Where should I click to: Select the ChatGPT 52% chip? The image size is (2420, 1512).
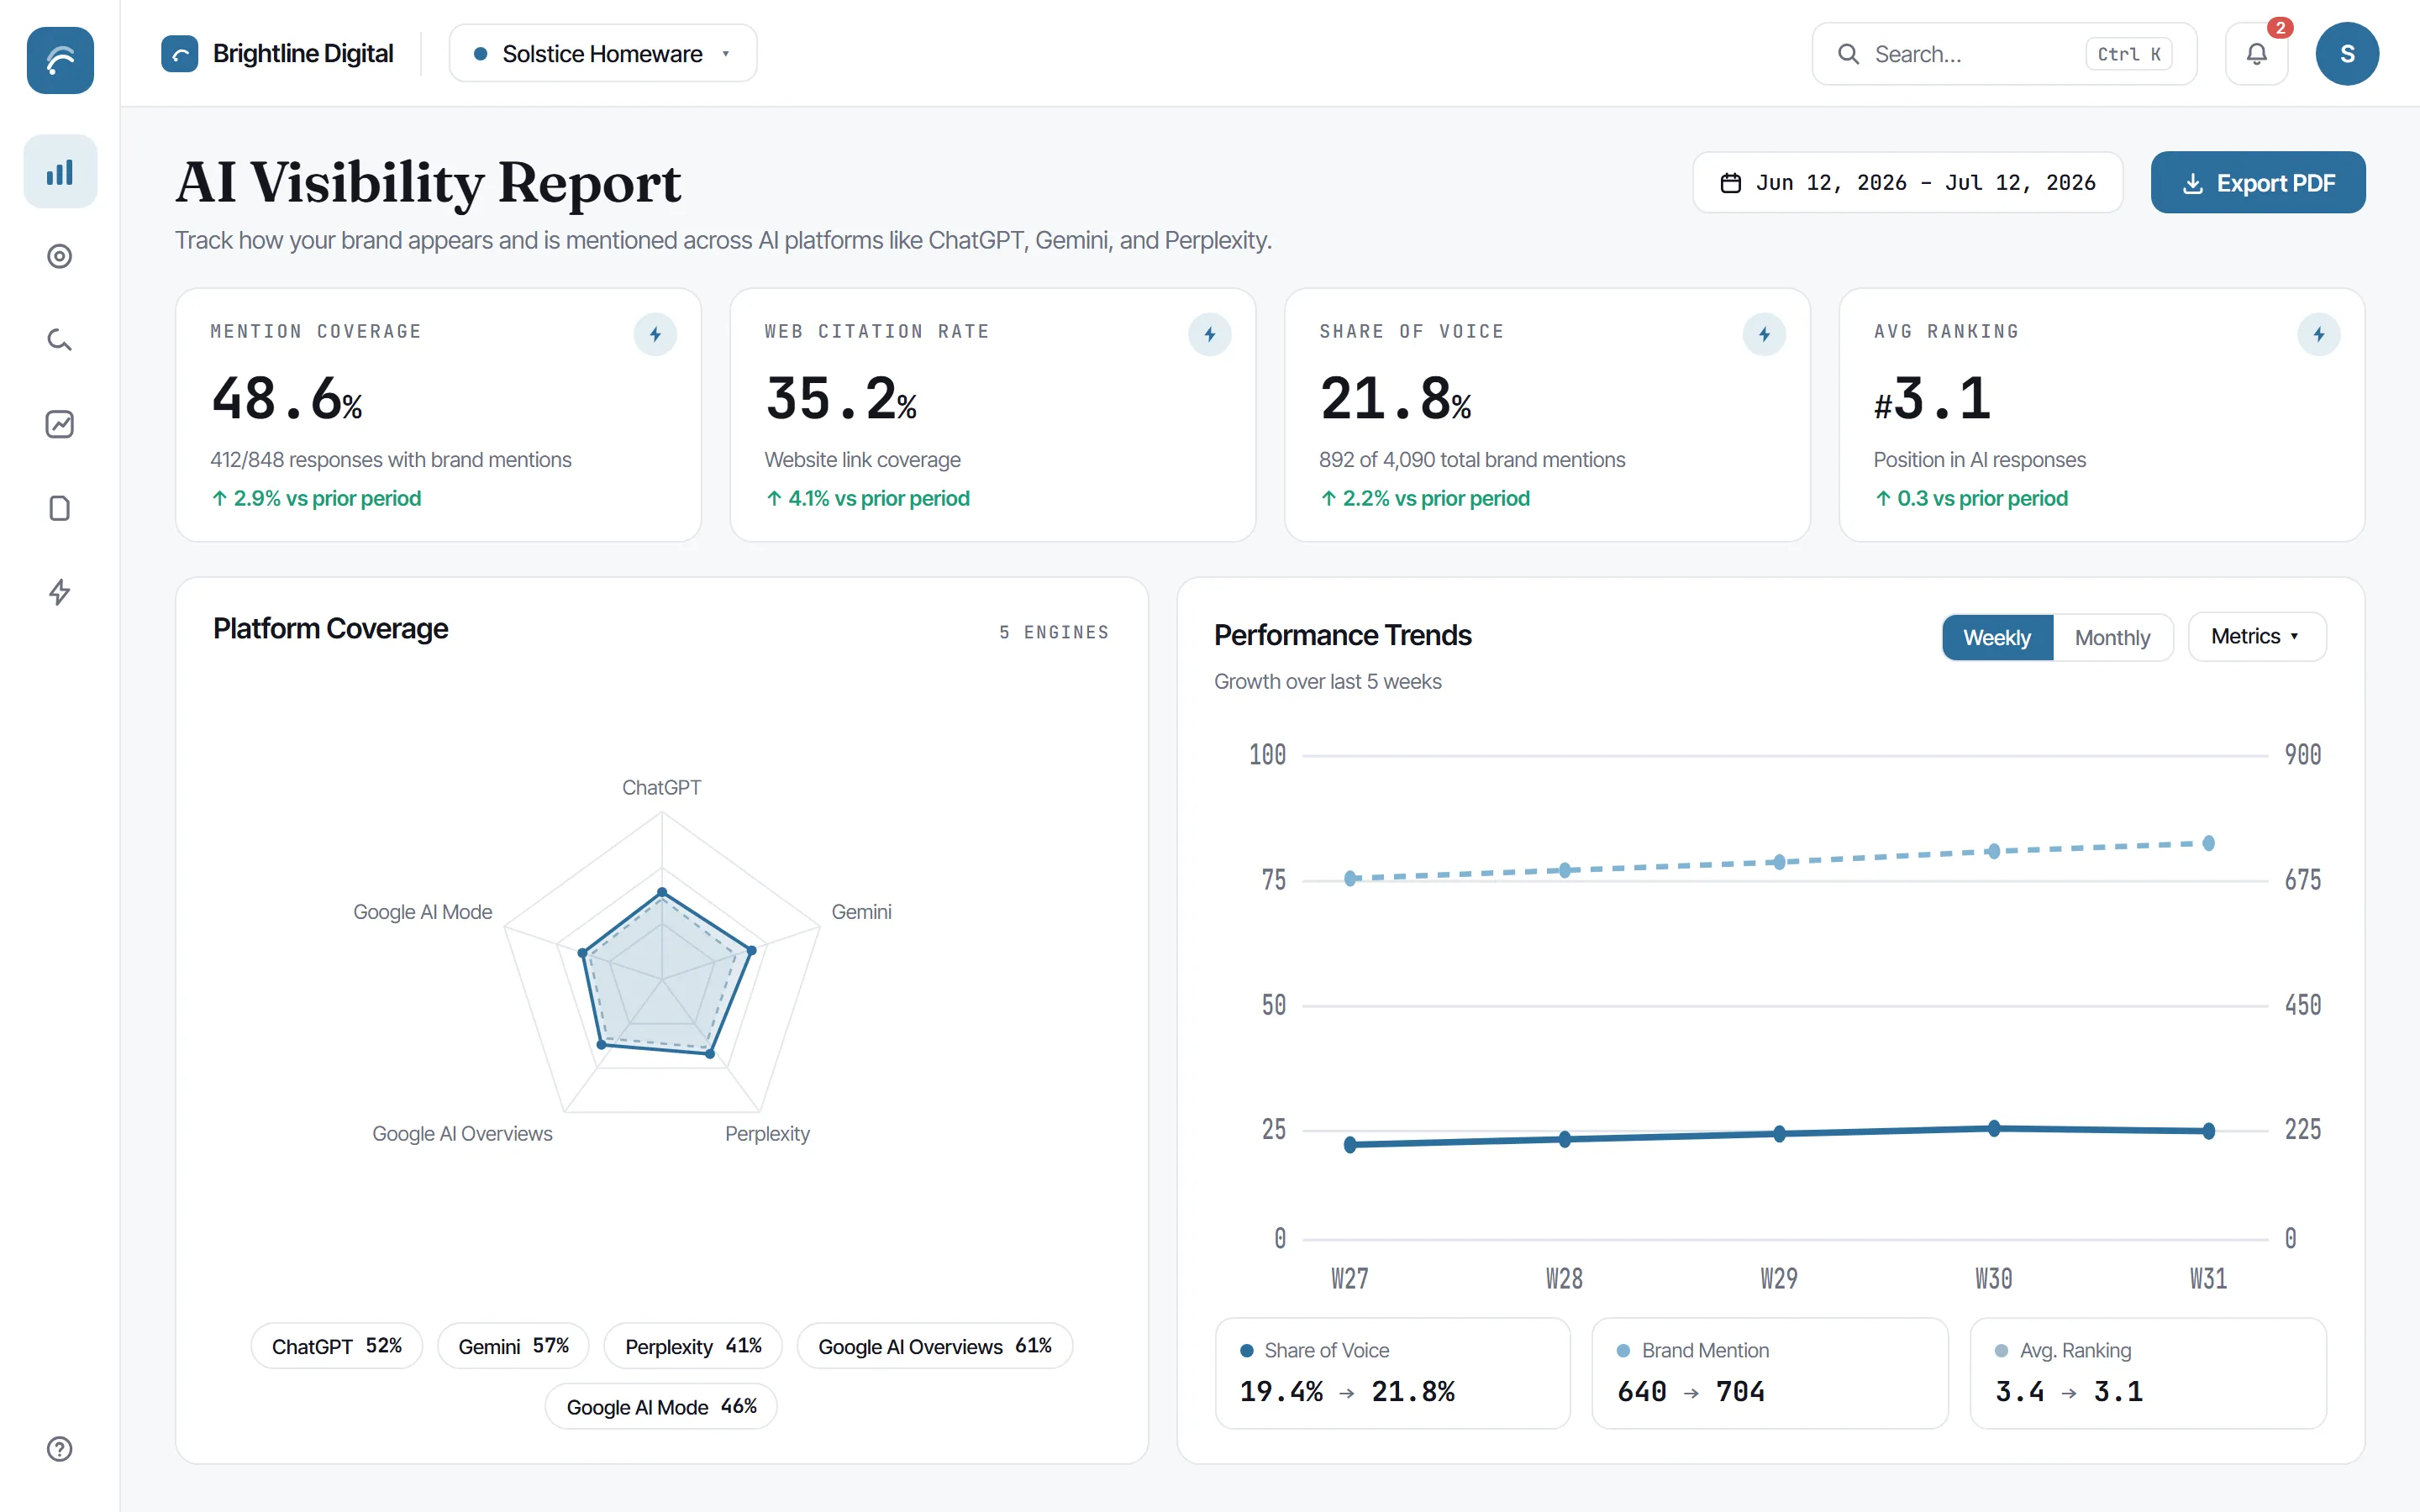coord(337,1346)
